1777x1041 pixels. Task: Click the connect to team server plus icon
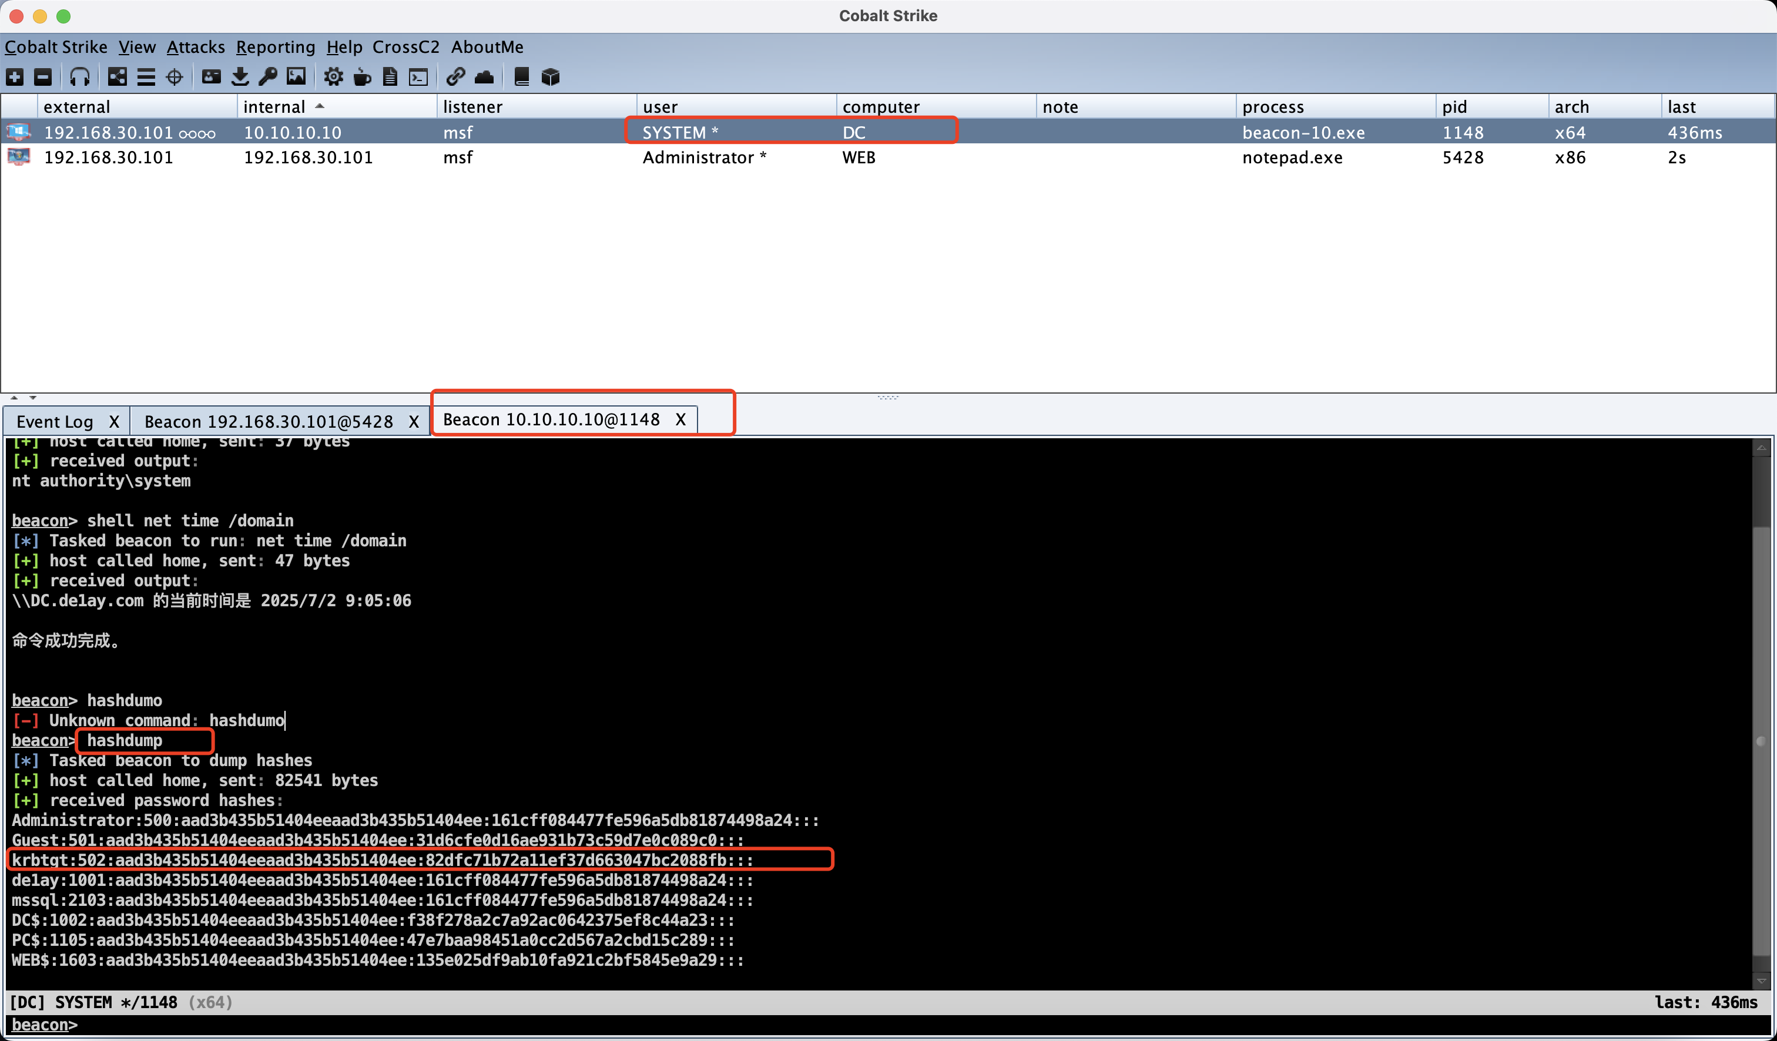click(15, 77)
